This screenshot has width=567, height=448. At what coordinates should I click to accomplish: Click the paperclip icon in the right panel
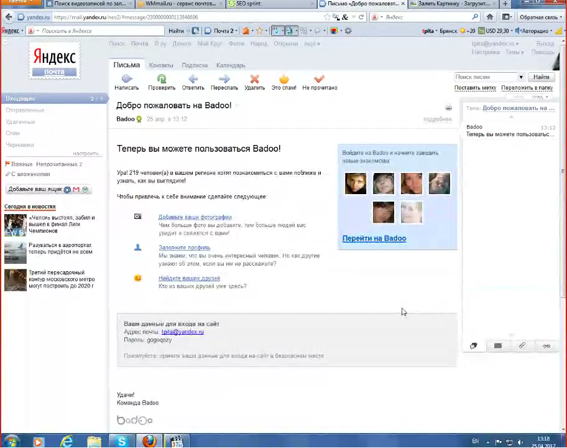pyautogui.click(x=522, y=345)
